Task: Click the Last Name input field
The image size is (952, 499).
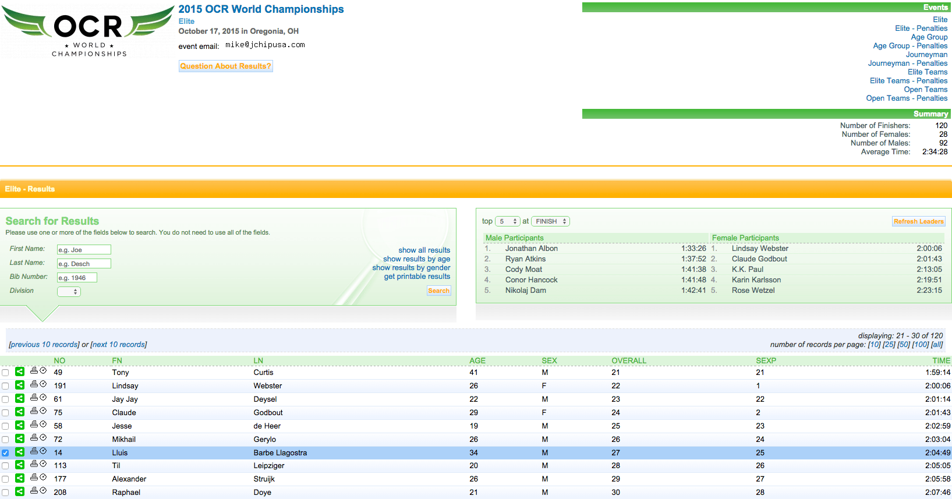Action: [84, 264]
